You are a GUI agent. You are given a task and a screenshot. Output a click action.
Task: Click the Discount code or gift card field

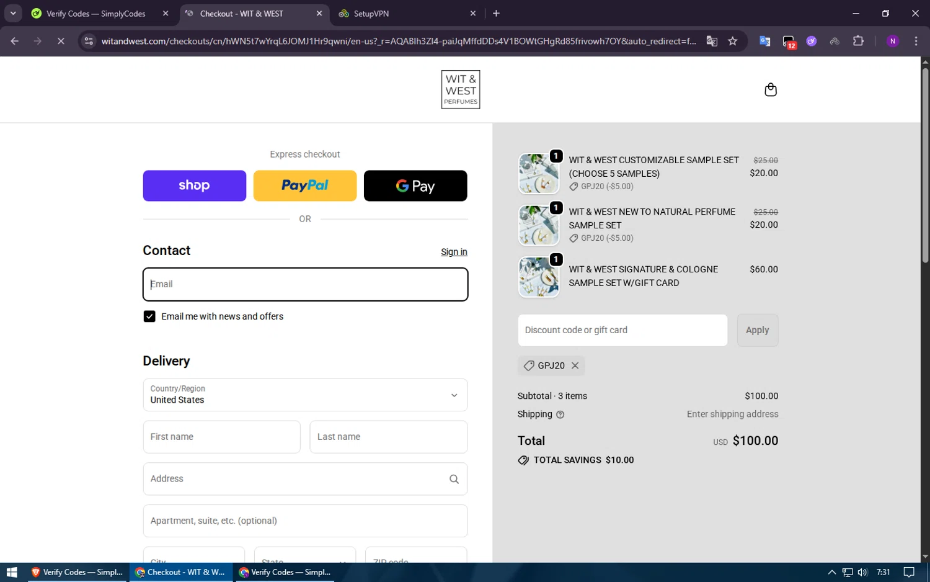coord(622,330)
